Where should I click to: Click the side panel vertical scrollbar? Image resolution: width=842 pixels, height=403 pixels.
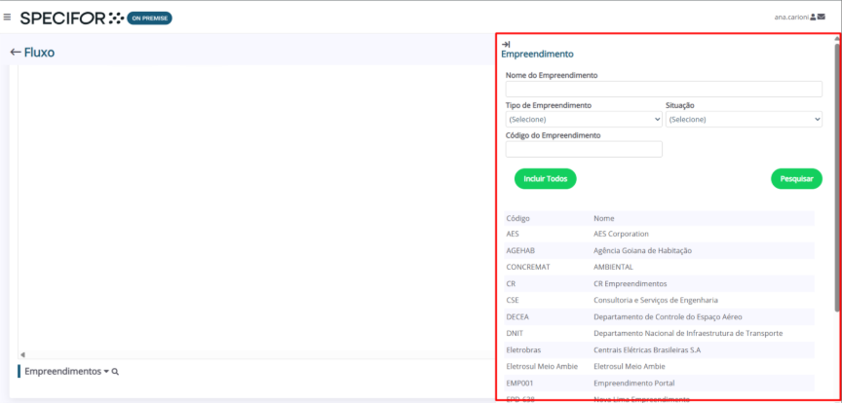point(837,177)
